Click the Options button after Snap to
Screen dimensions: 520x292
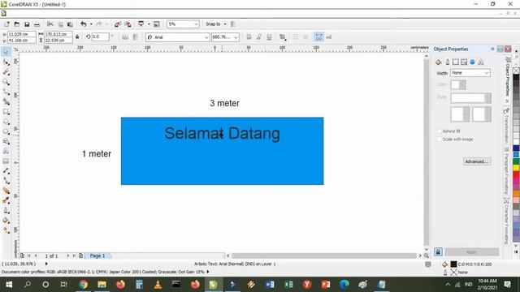(233, 24)
